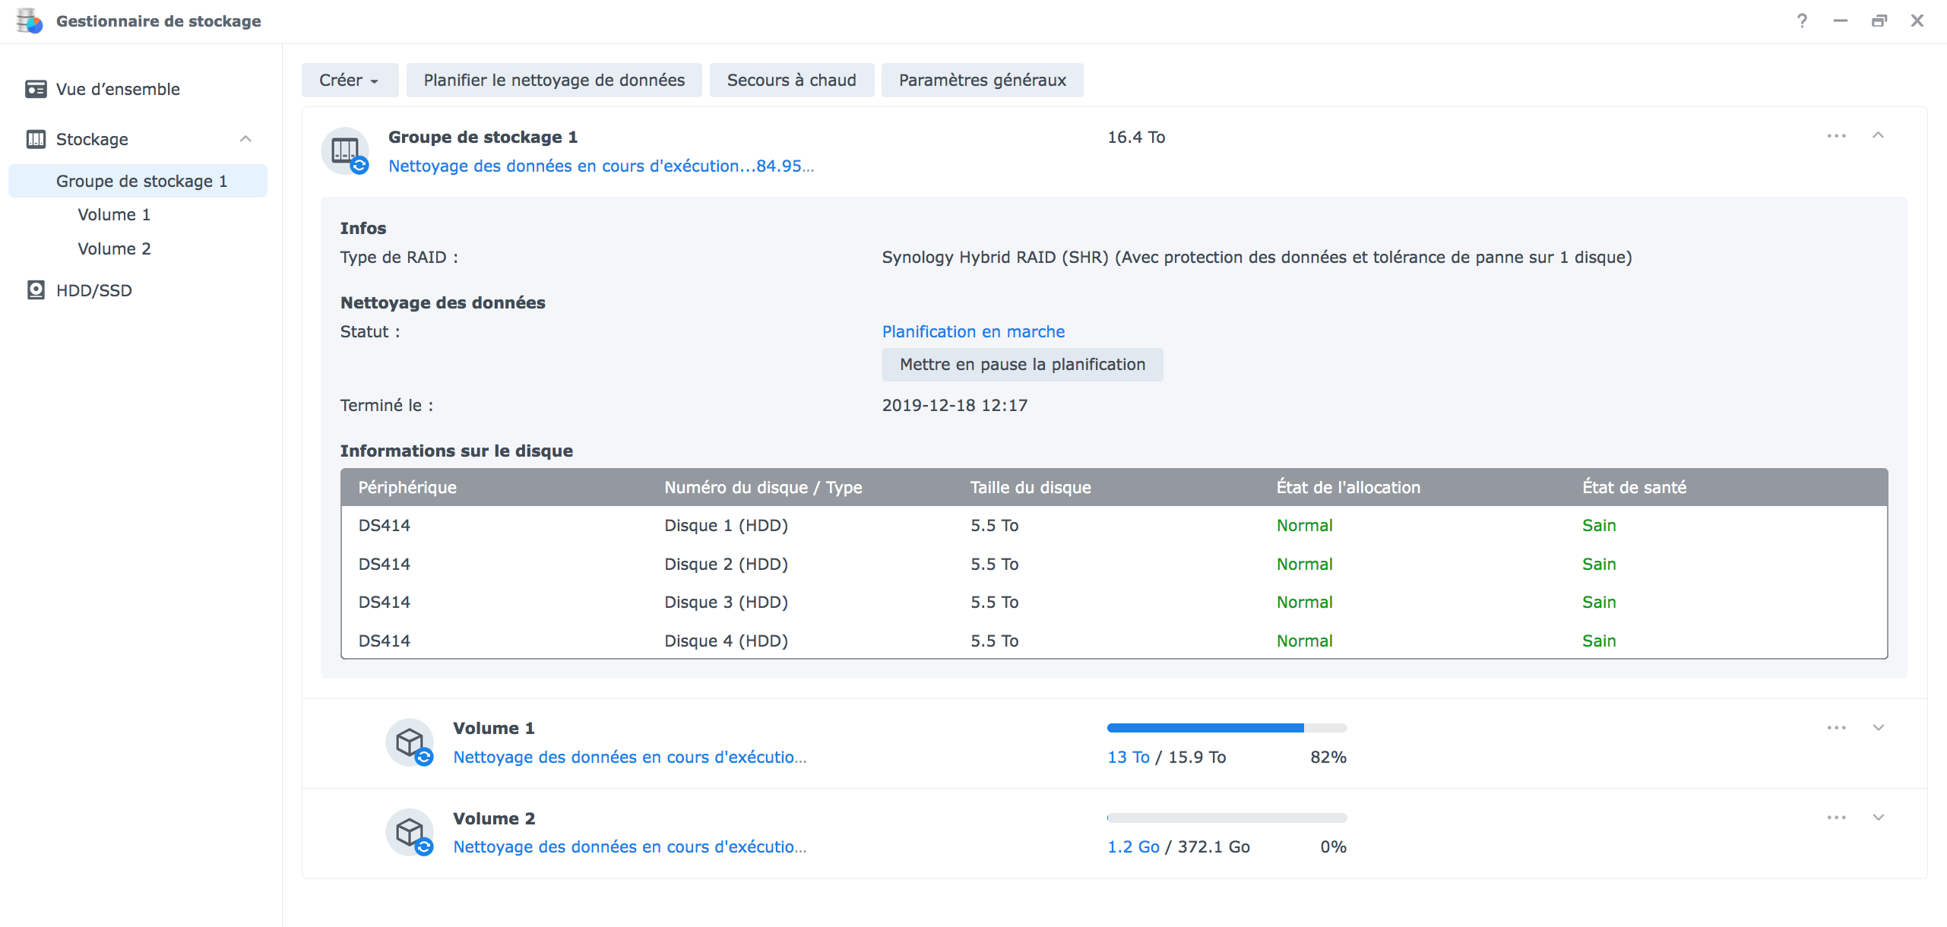
Task: Select Volume 2 in the sidebar
Action: (114, 248)
